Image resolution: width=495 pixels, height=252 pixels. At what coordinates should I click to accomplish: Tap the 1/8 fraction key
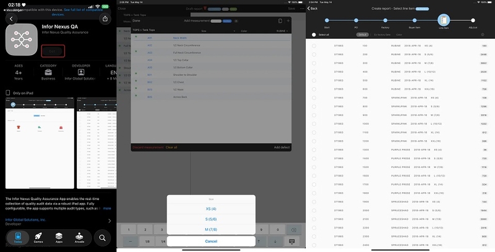(147, 241)
